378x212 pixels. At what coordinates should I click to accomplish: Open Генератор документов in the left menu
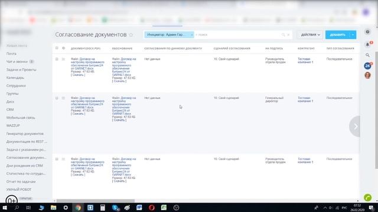[25, 134]
